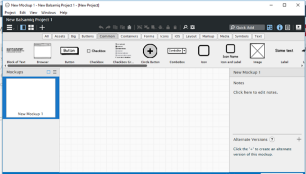306x174 pixels.
Task: Click the Lock icon in toolbar
Action: point(168,27)
